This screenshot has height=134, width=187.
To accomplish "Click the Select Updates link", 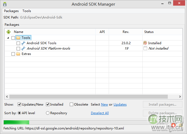I will pos(120,105).
